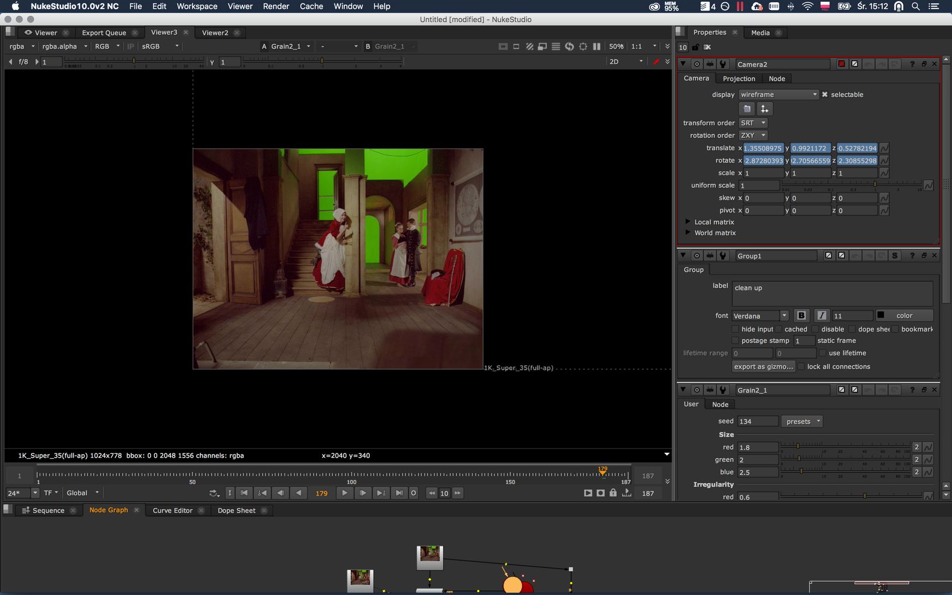Toggle lock all connections checkbox
This screenshot has width=952, height=595.
(801, 367)
